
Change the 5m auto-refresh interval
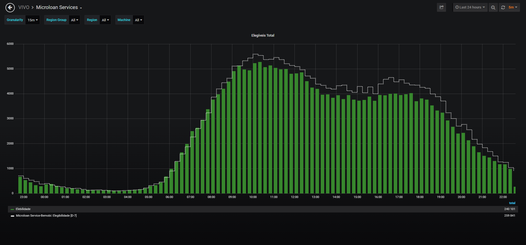coord(513,7)
